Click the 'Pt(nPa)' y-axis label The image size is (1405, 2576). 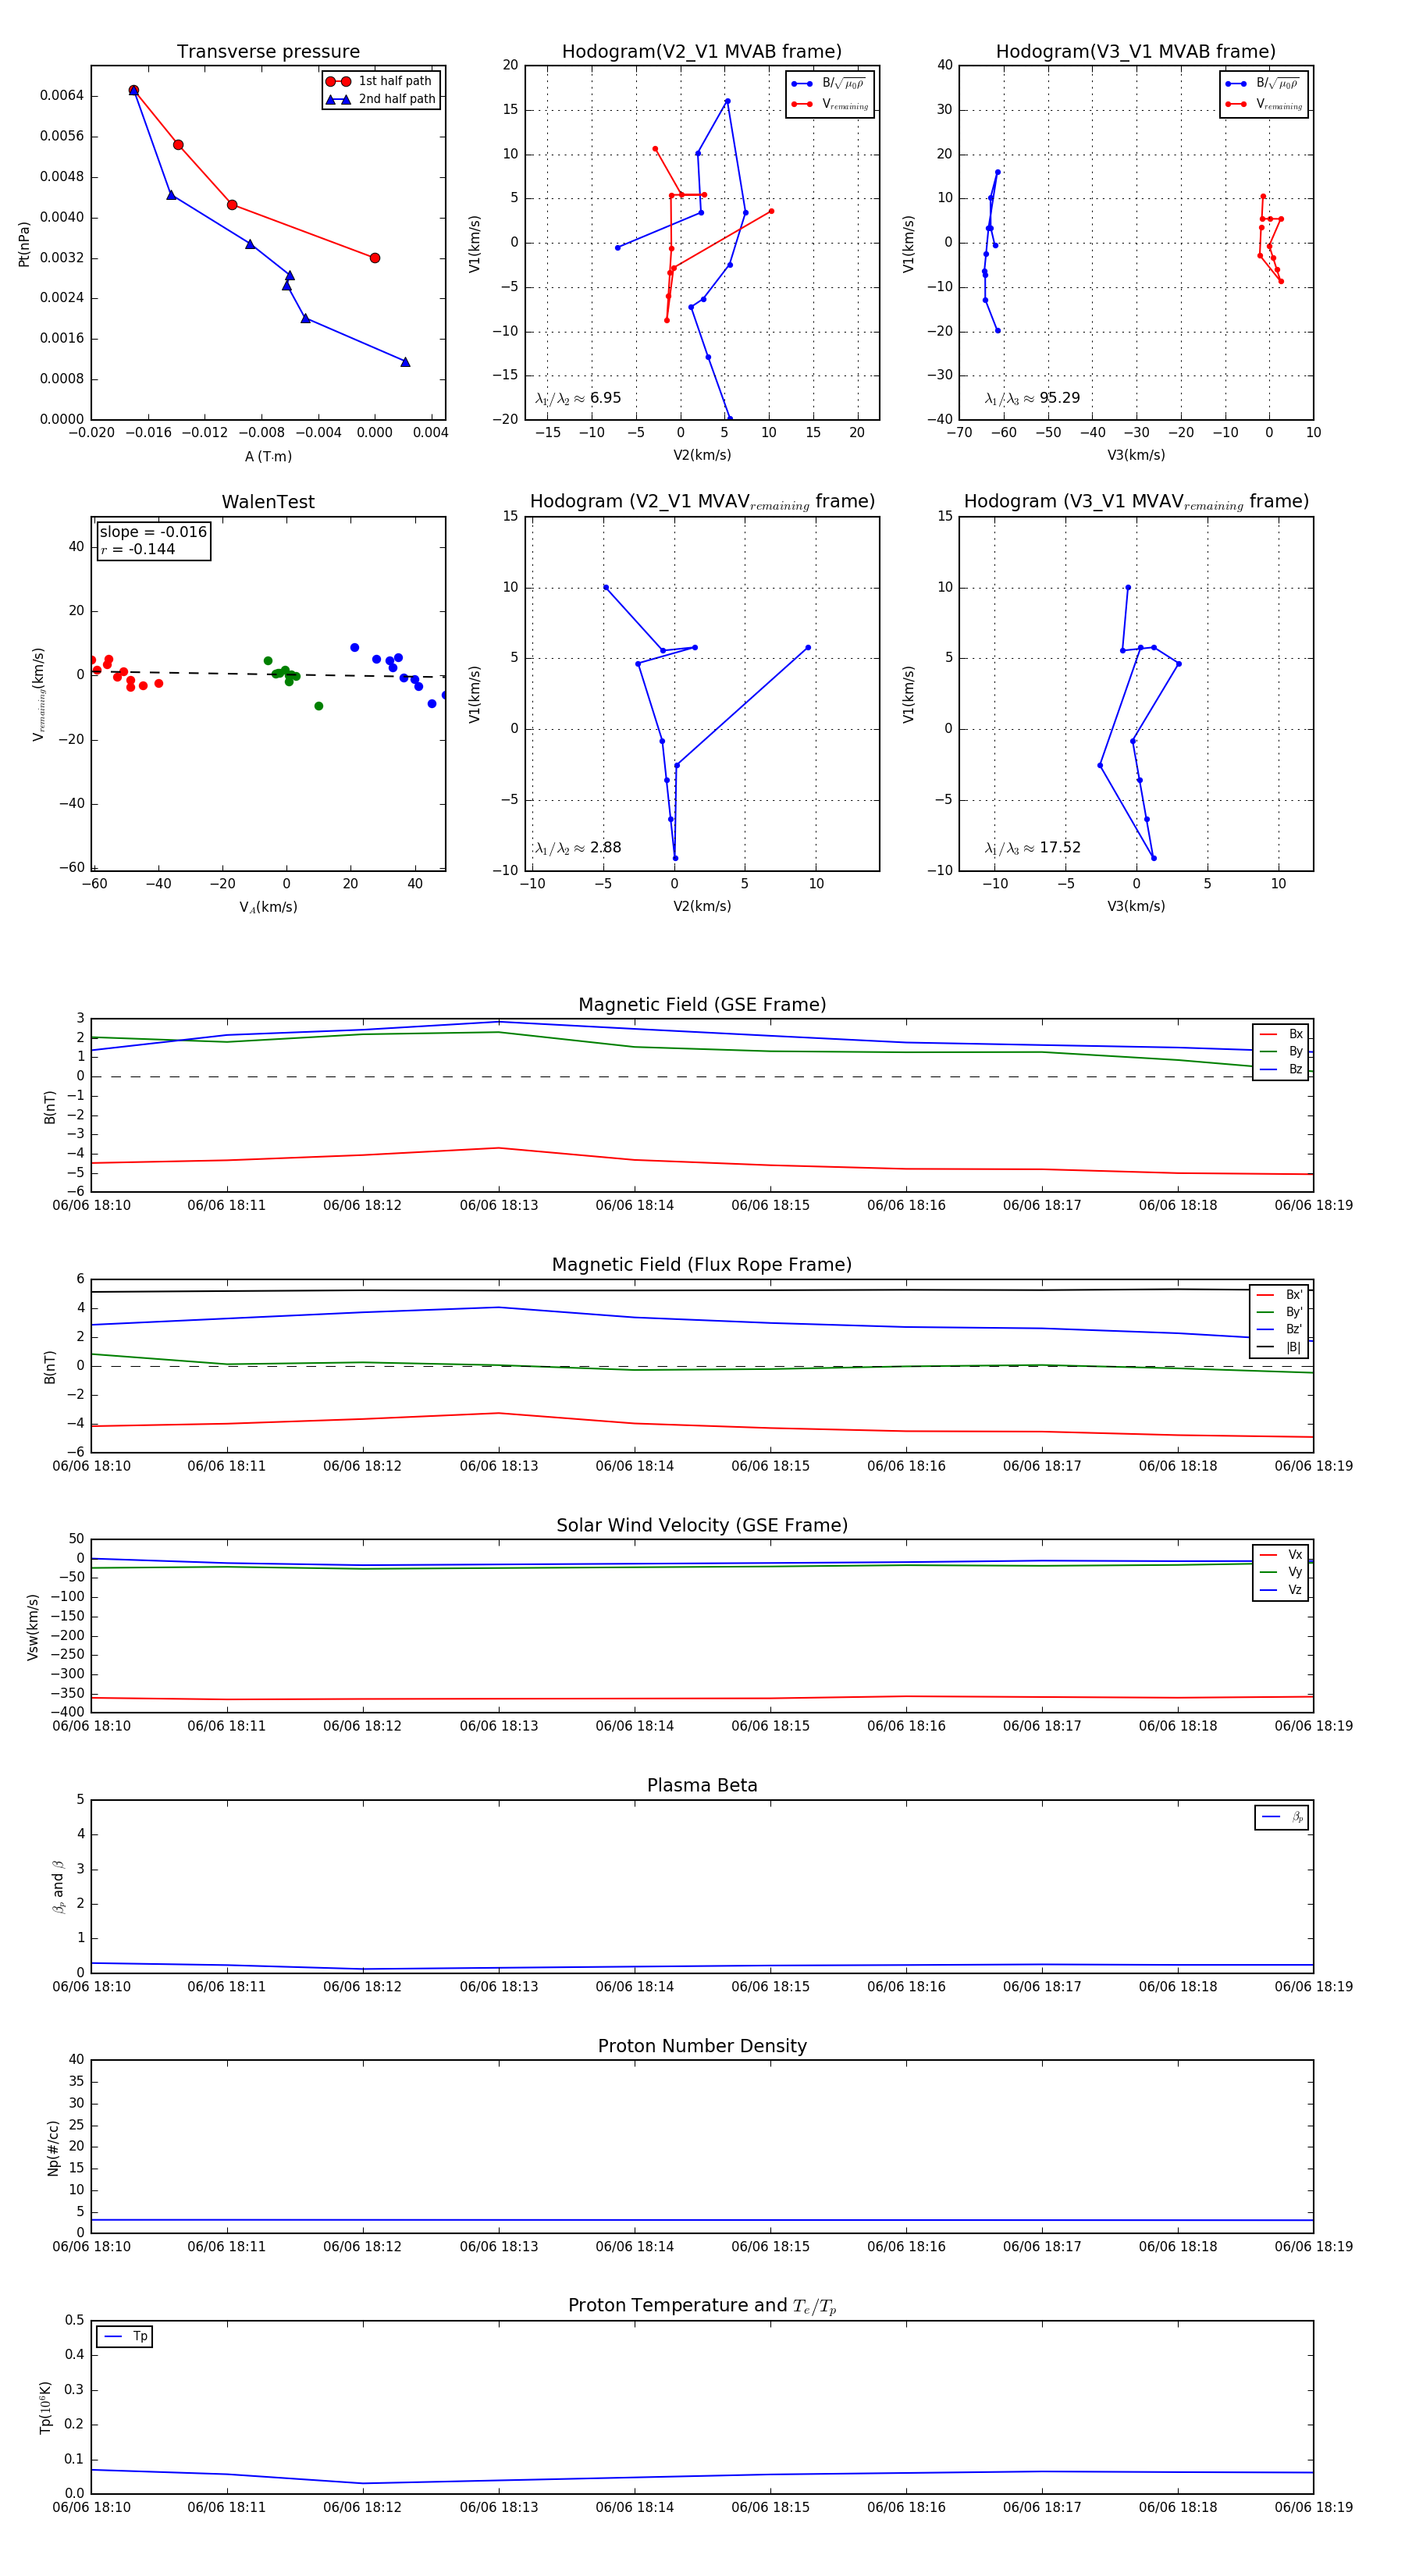pos(24,243)
